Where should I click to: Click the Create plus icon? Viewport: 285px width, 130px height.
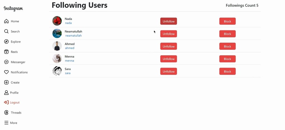point(6,82)
